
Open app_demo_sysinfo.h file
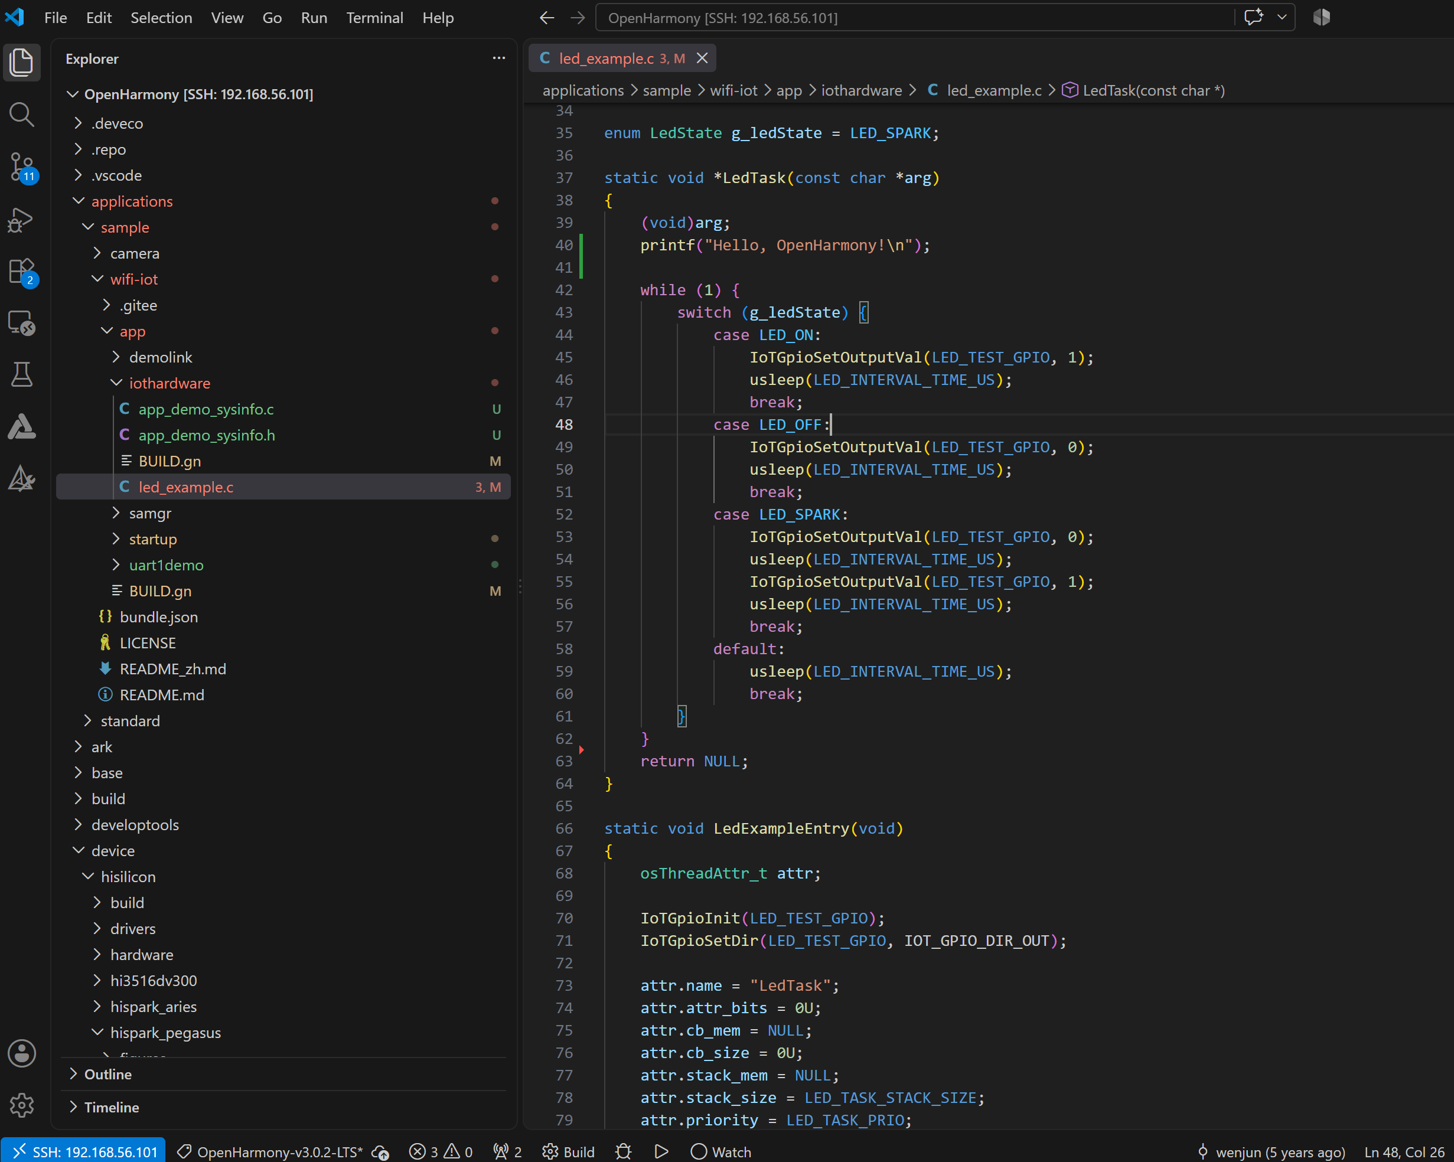coord(283,435)
